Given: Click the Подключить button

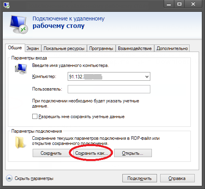Looking at the screenshot, I should [140, 178].
